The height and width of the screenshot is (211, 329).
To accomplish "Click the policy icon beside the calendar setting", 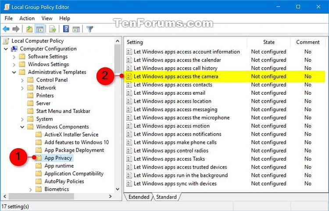I will pyautogui.click(x=129, y=60).
